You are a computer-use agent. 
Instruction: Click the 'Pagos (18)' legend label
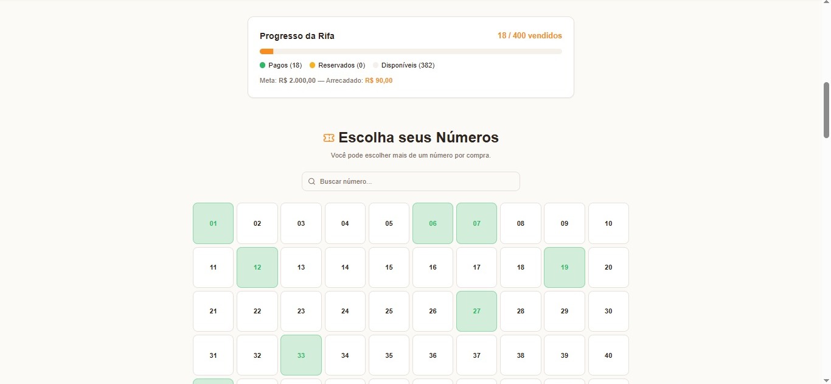284,65
